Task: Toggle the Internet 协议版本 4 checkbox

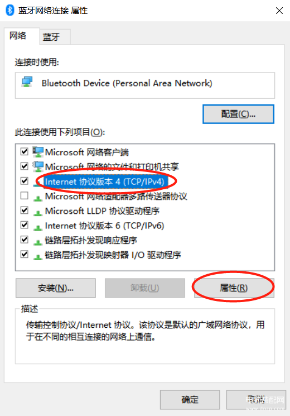Action: (25, 181)
